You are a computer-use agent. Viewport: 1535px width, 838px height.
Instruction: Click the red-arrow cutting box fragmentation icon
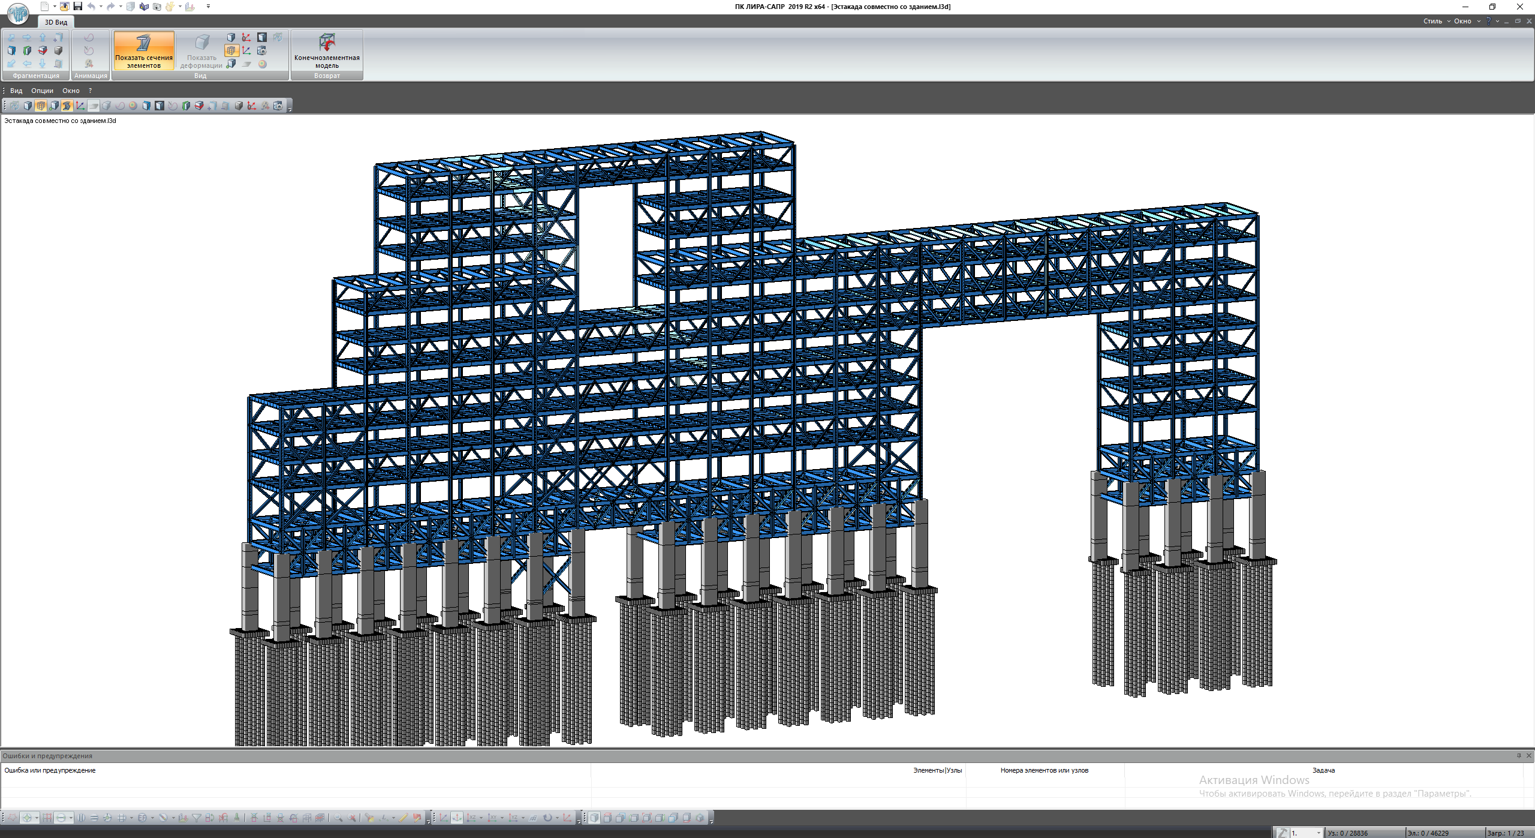[43, 50]
